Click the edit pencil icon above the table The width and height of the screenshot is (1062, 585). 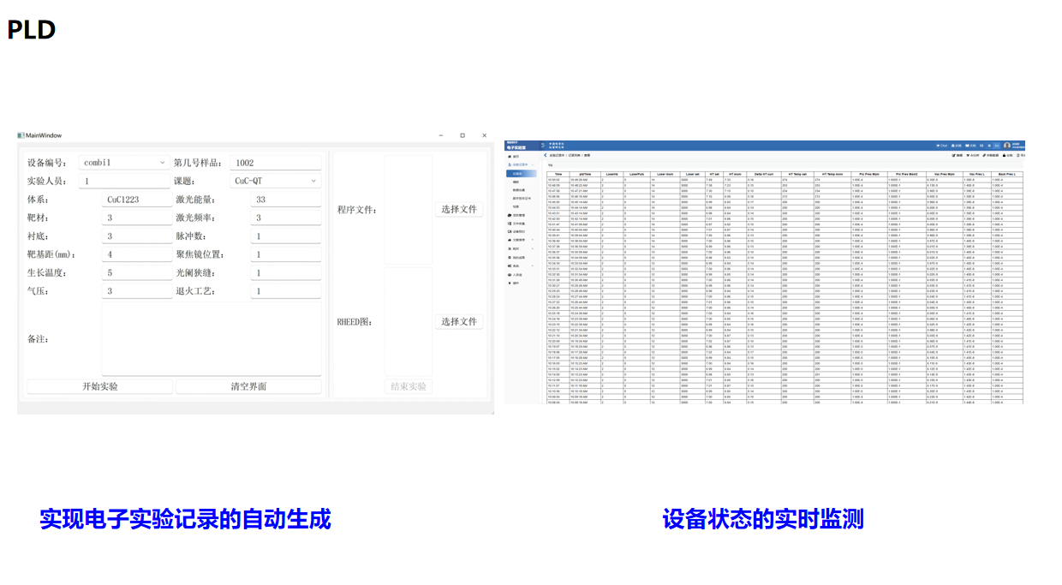[x=954, y=155]
